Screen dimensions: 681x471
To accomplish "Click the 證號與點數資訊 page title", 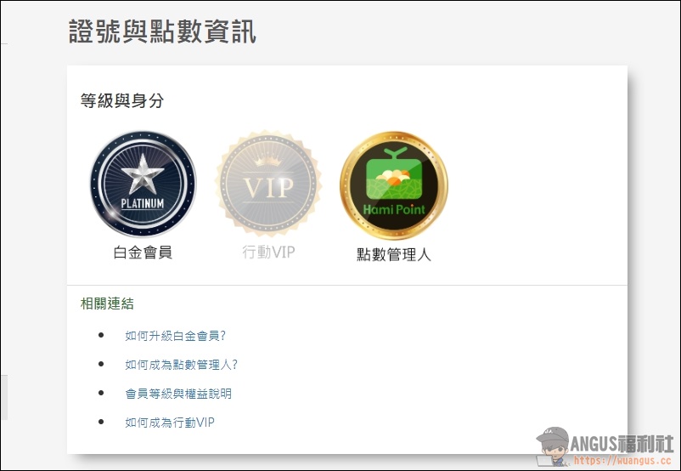I will (162, 31).
